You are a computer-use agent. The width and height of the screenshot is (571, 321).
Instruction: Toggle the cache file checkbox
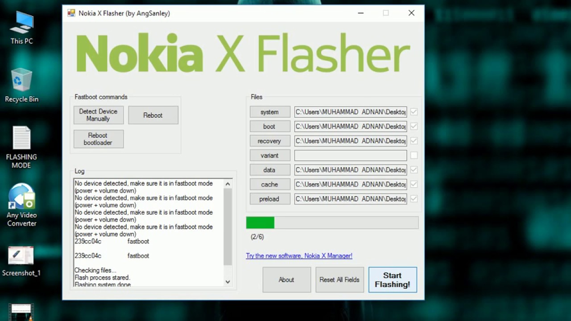pos(414,184)
